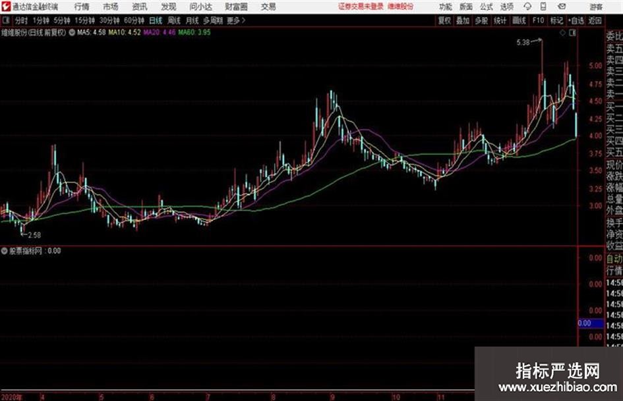Click the 通达信 red logo icon
623x401 pixels.
[6, 7]
